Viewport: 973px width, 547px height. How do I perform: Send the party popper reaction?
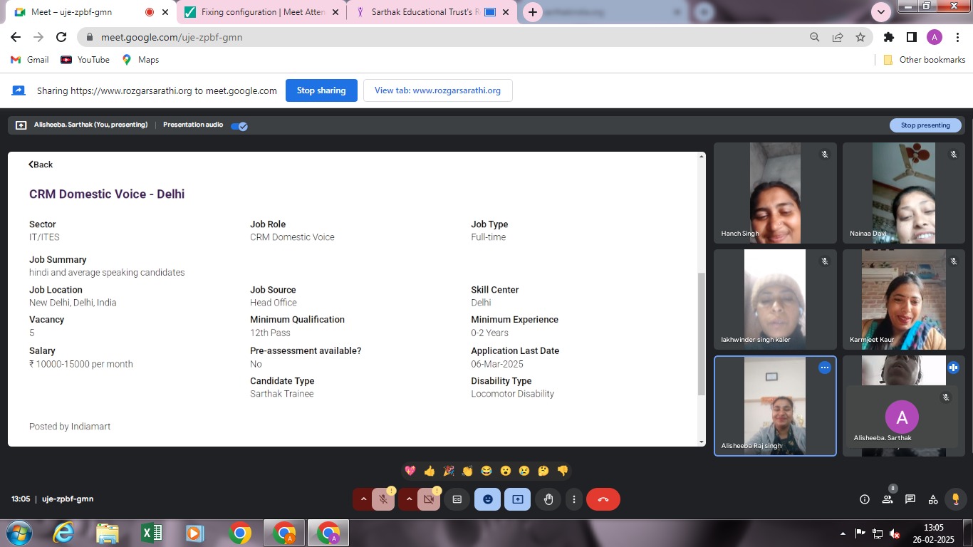(x=448, y=471)
